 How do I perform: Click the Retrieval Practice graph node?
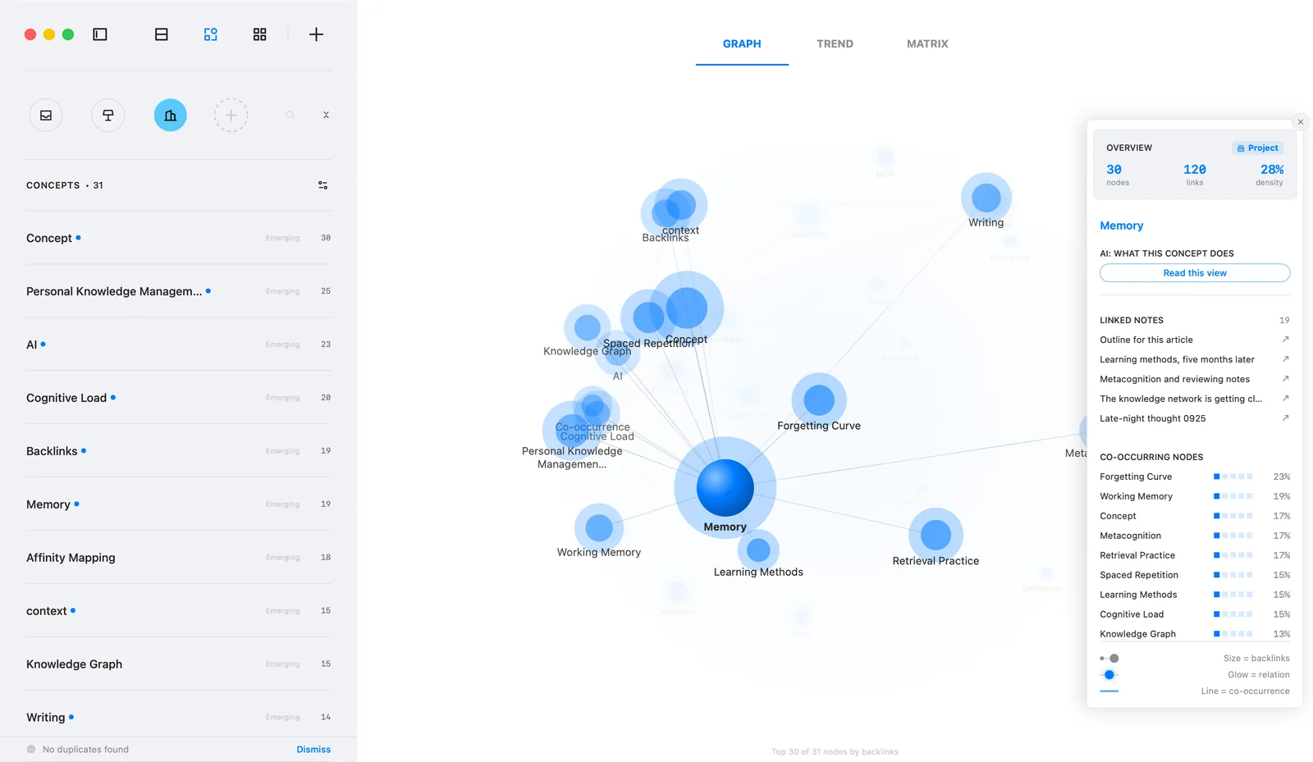936,535
